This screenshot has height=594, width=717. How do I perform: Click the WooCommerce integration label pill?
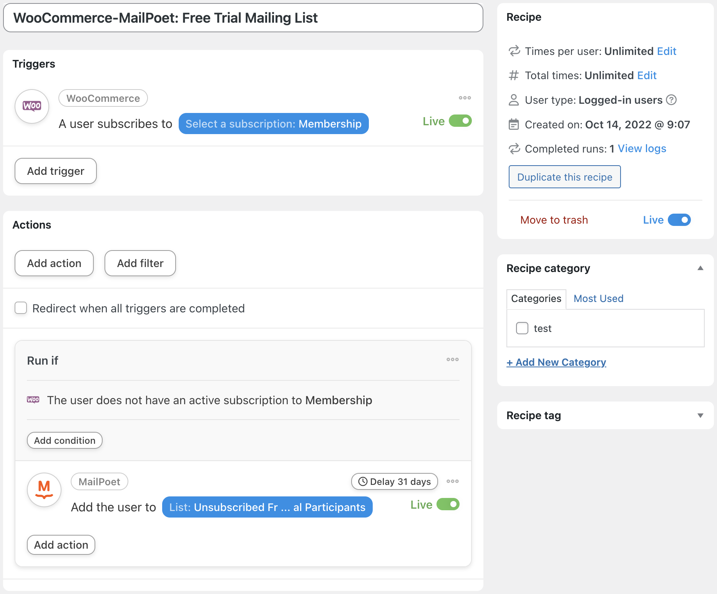(x=103, y=98)
